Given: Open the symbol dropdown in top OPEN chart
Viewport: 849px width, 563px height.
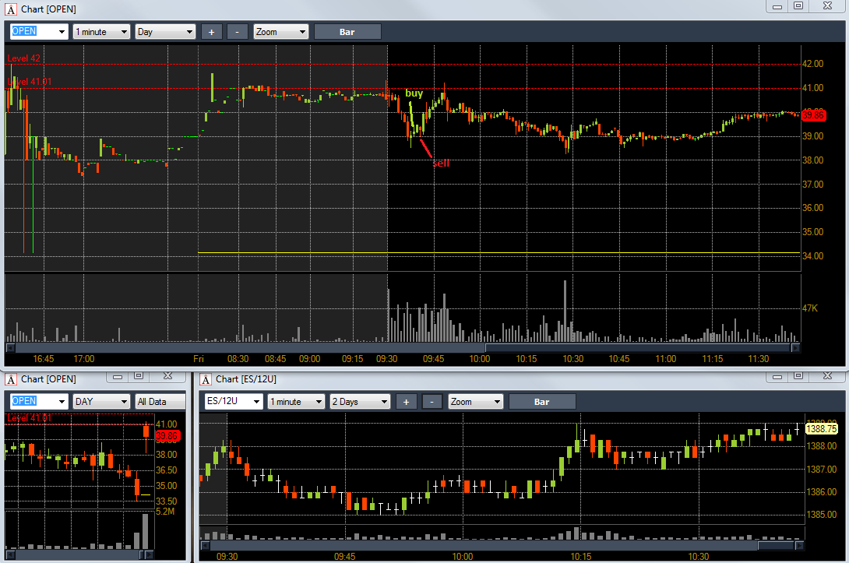Looking at the screenshot, I should (39, 32).
